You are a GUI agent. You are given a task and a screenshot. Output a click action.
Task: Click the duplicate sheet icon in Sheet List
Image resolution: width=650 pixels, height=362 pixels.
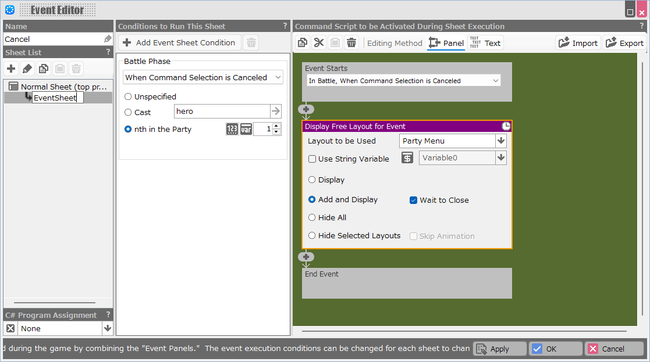[x=44, y=69]
